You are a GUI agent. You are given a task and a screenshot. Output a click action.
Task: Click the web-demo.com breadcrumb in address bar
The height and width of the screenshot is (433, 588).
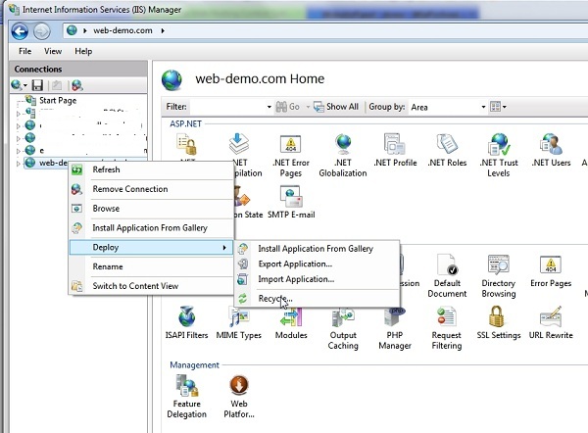(122, 30)
